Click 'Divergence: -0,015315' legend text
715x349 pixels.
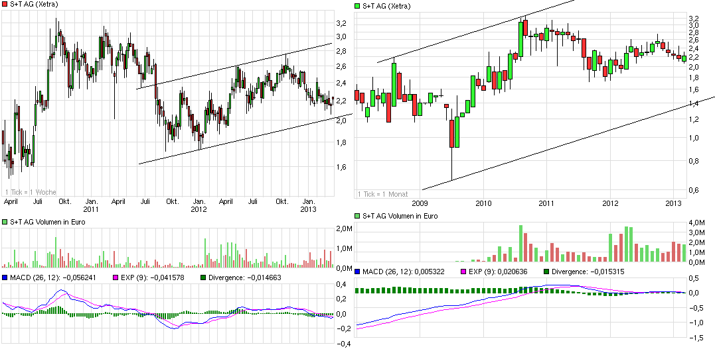point(589,272)
